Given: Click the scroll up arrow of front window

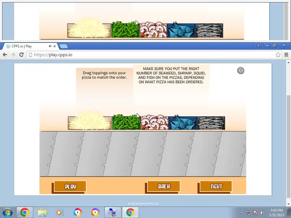Looking at the screenshot, I should tap(289, 63).
